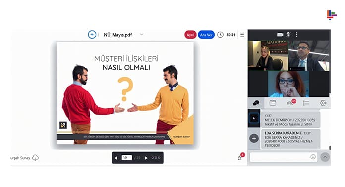Open the three-dot video options menu
345x187 pixels.
click(x=297, y=35)
